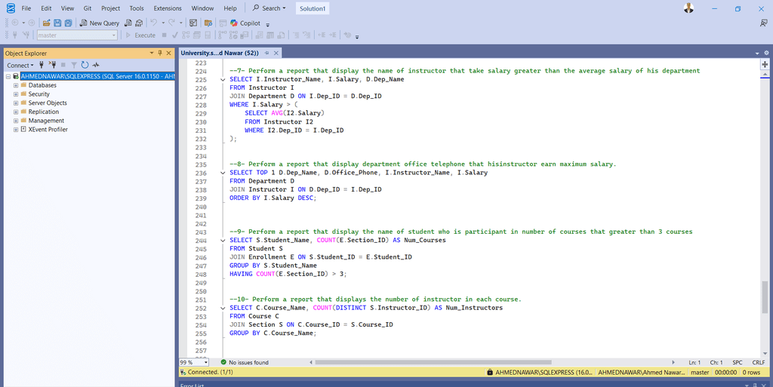Click the Save All toolbar icon
The width and height of the screenshot is (773, 387).
pos(68,23)
